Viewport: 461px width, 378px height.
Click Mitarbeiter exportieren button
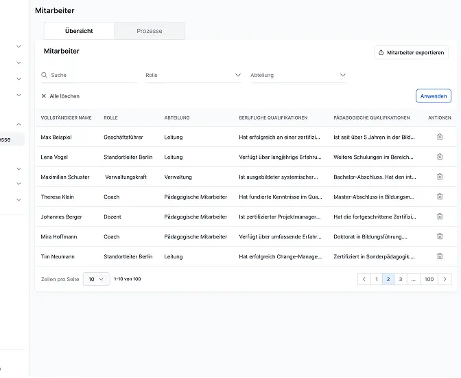(x=411, y=52)
